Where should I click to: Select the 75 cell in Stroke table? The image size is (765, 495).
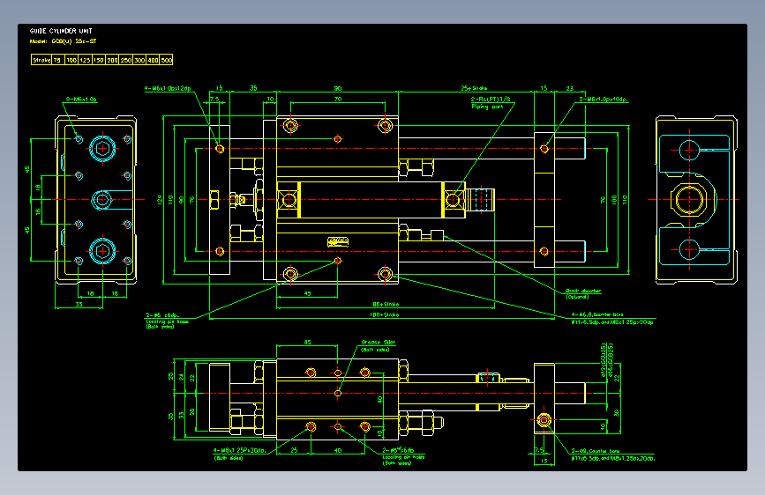pos(57,60)
